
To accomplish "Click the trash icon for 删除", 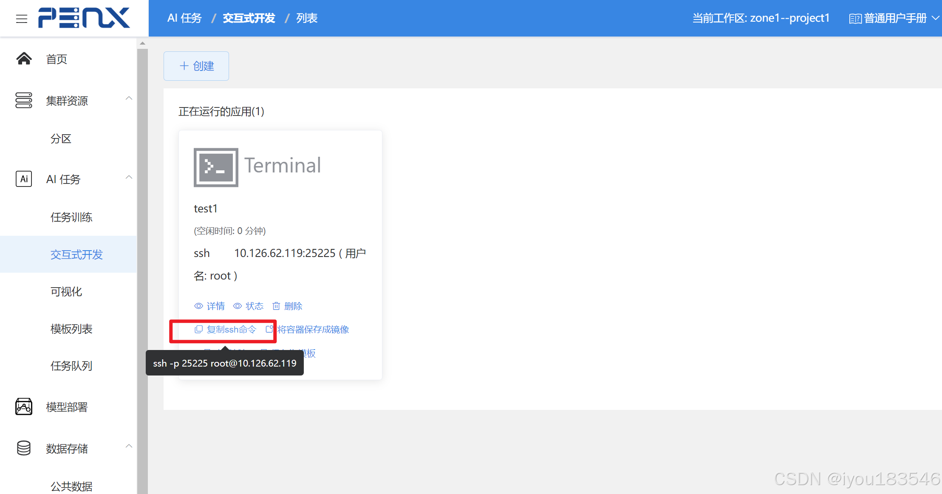I will click(276, 306).
